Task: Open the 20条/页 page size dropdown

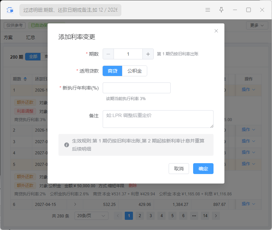Action: [91, 216]
